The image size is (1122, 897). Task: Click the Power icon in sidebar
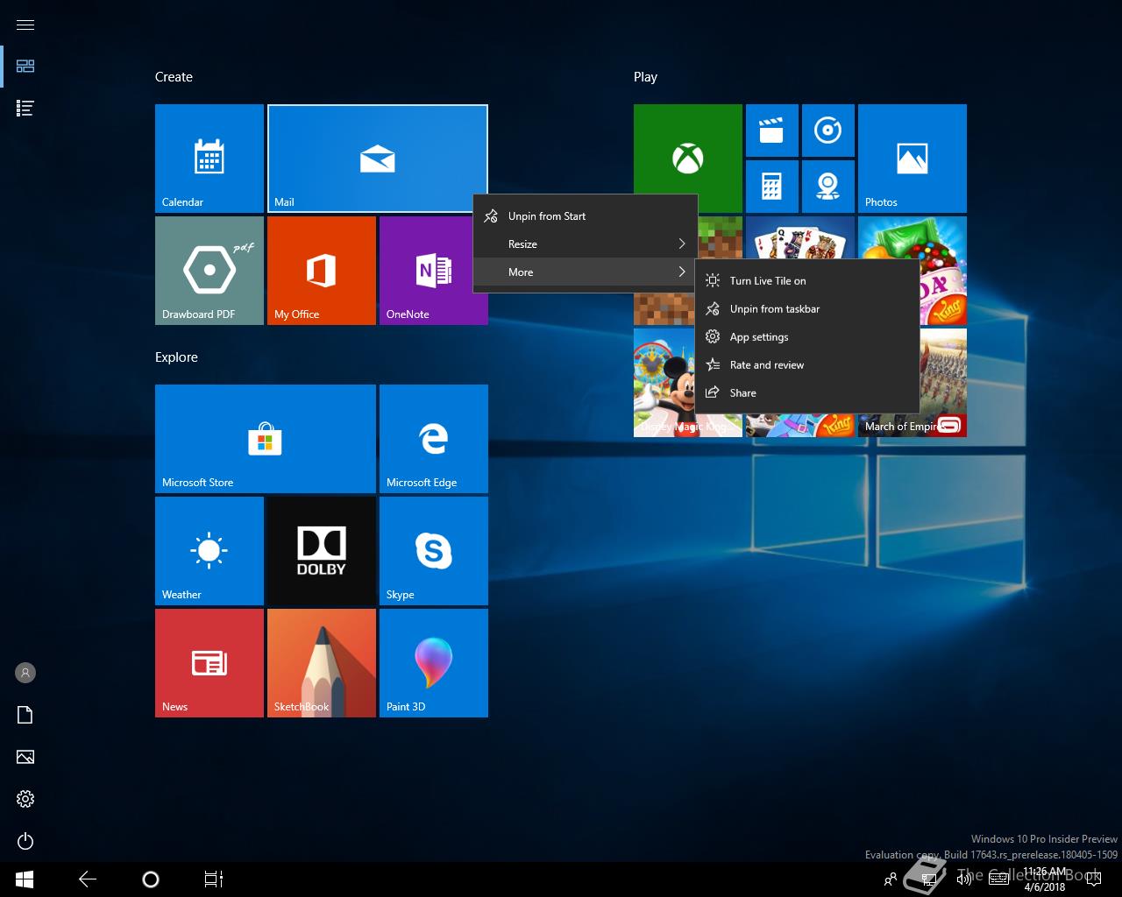pyautogui.click(x=25, y=841)
